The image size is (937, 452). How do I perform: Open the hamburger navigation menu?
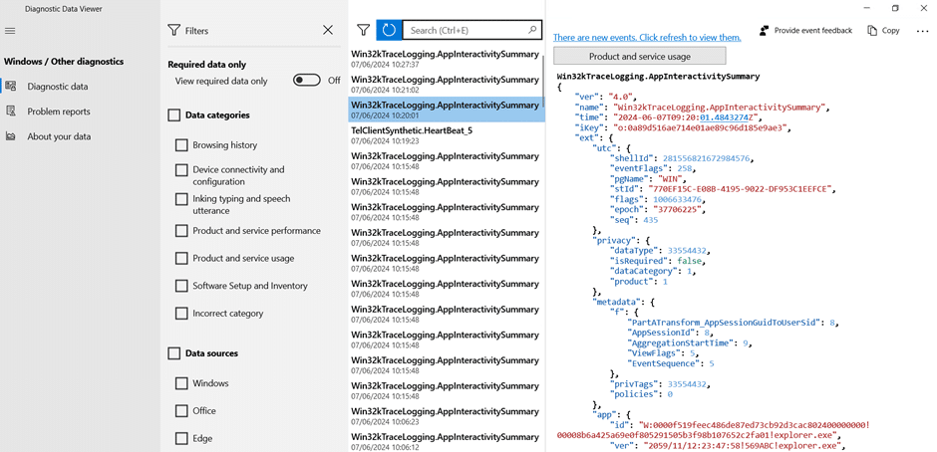[x=10, y=31]
